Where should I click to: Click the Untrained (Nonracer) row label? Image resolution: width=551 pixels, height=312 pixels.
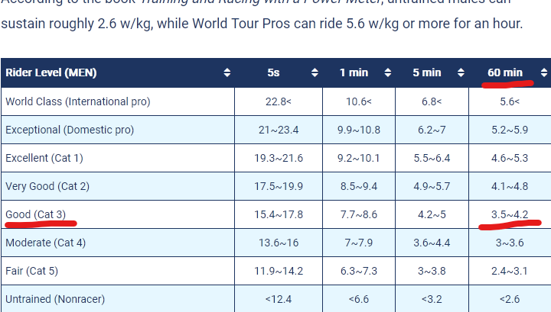(55, 299)
